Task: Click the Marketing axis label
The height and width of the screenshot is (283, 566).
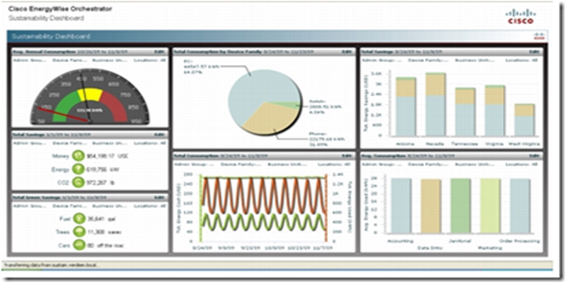Action: pos(488,248)
